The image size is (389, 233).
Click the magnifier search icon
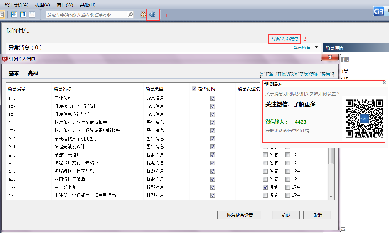[x=131, y=15]
